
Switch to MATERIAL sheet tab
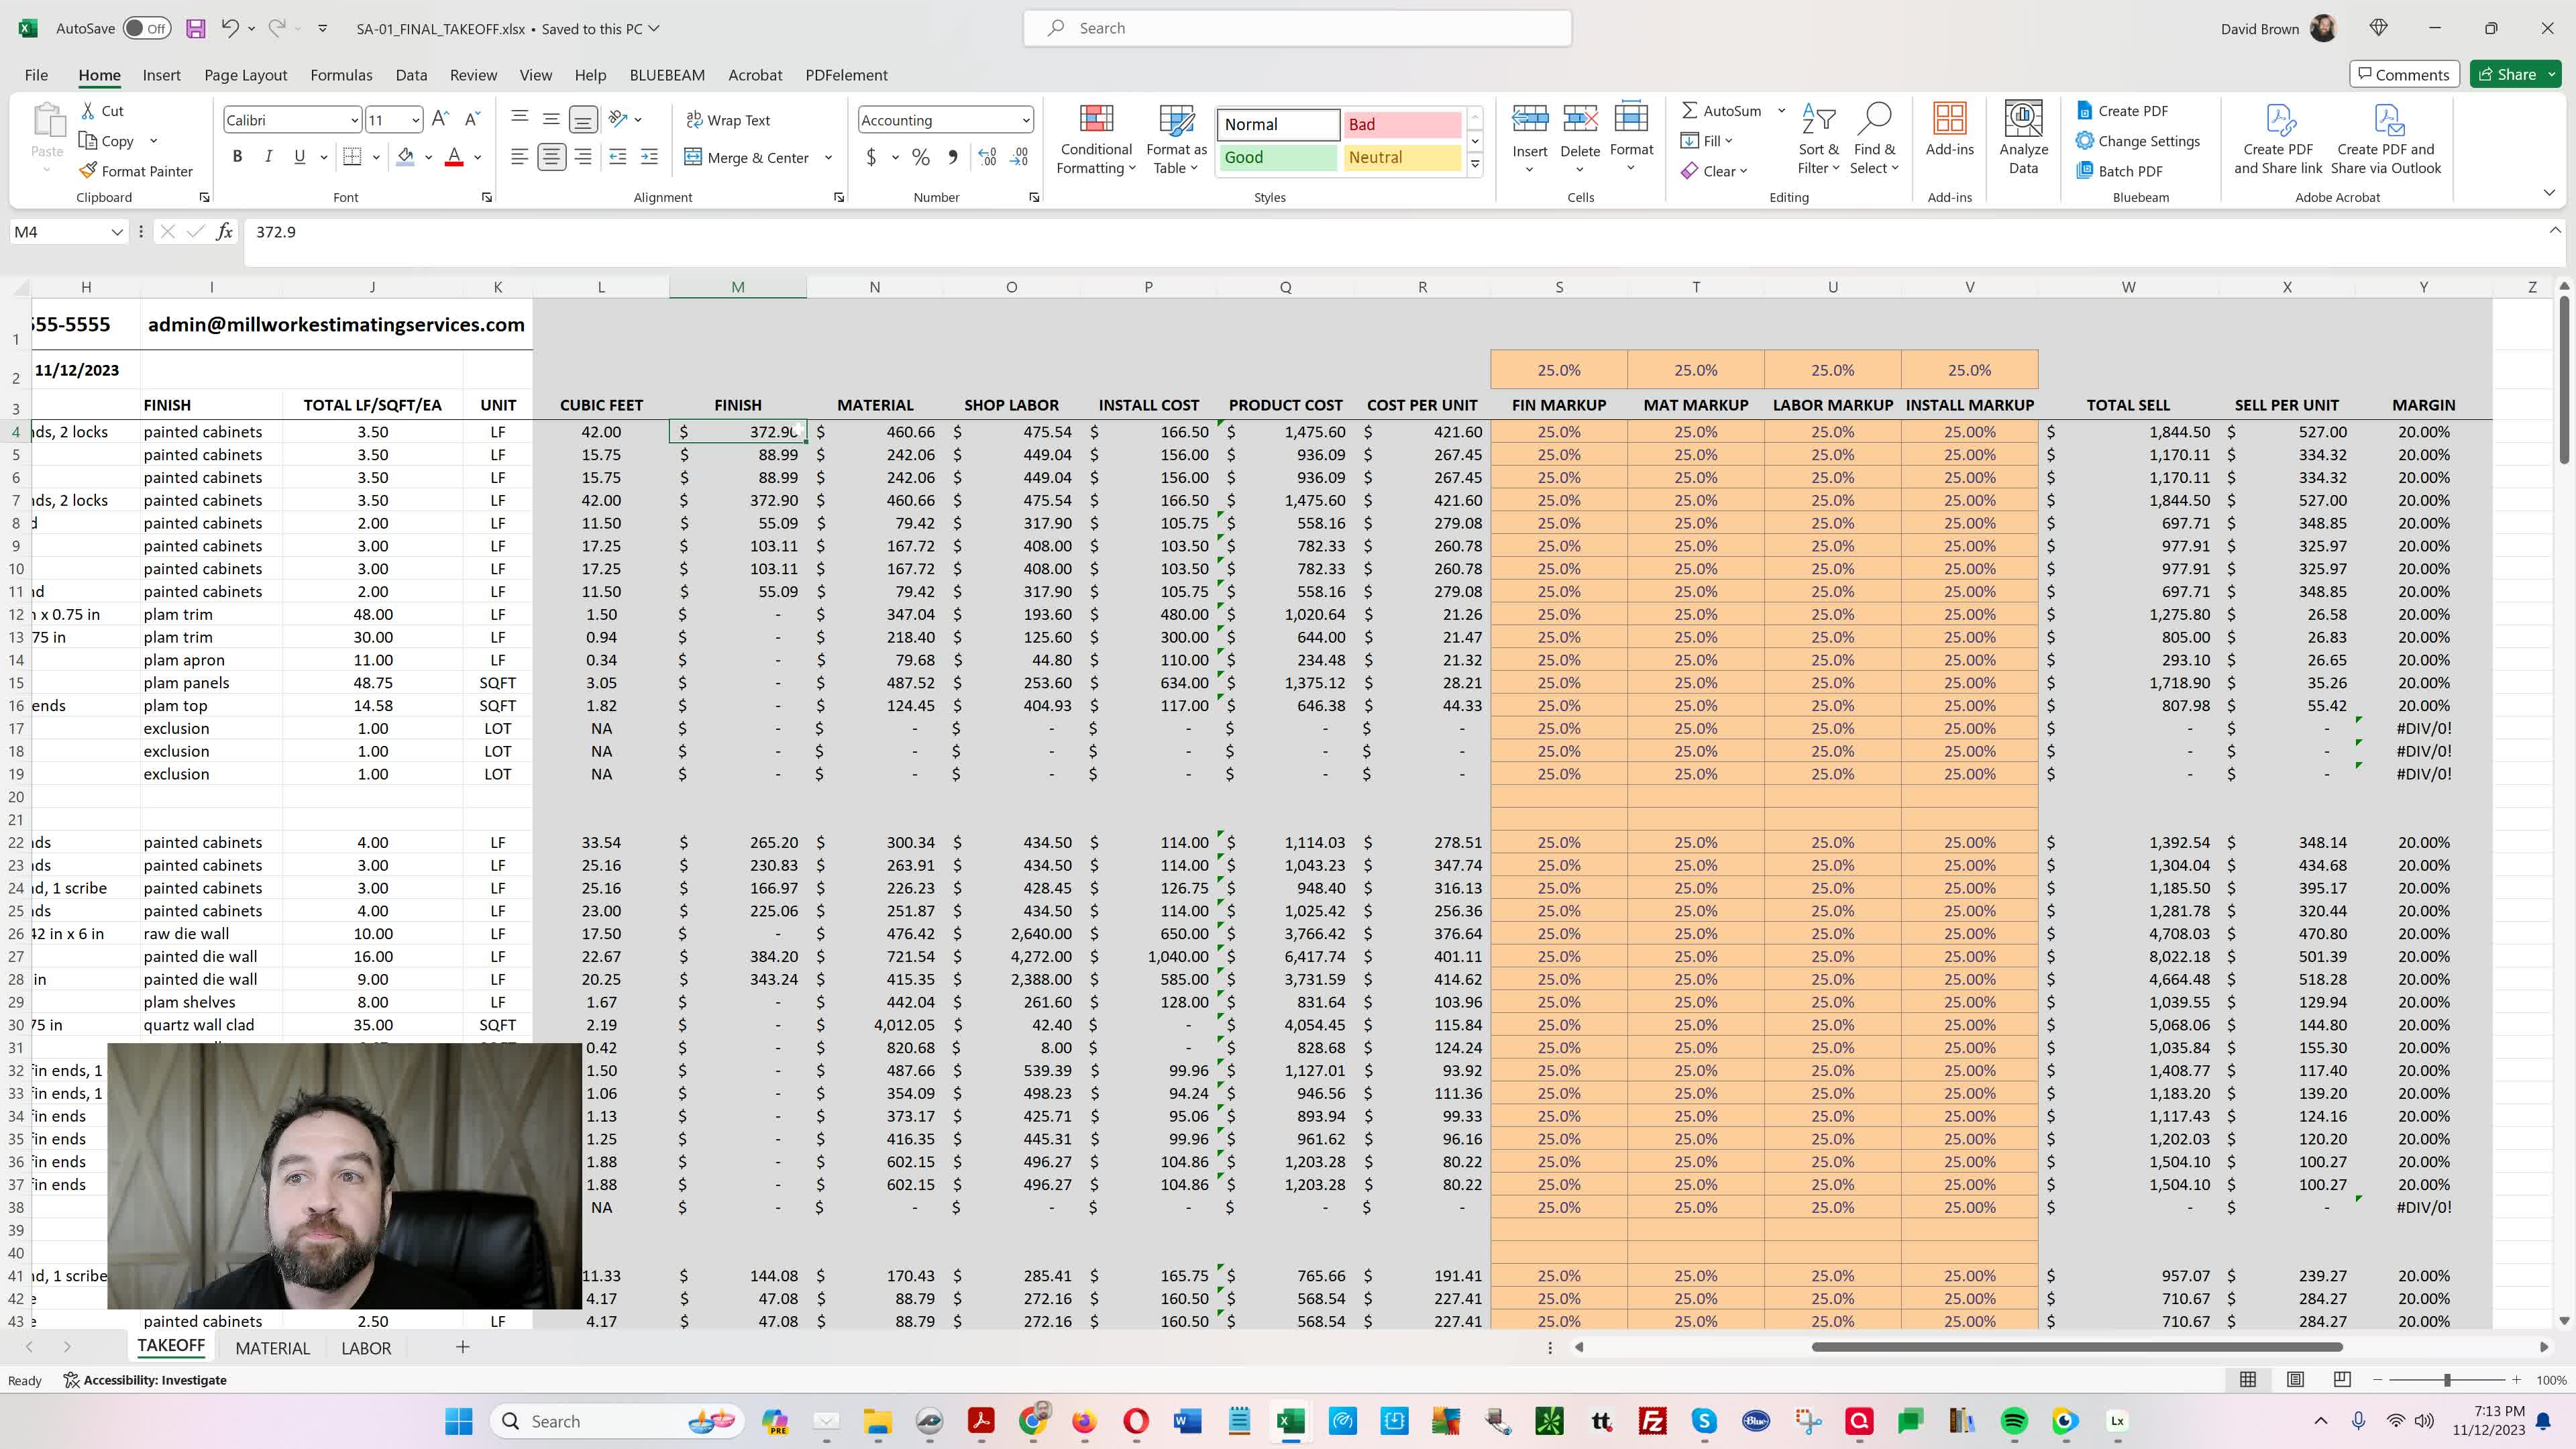pos(272,1348)
